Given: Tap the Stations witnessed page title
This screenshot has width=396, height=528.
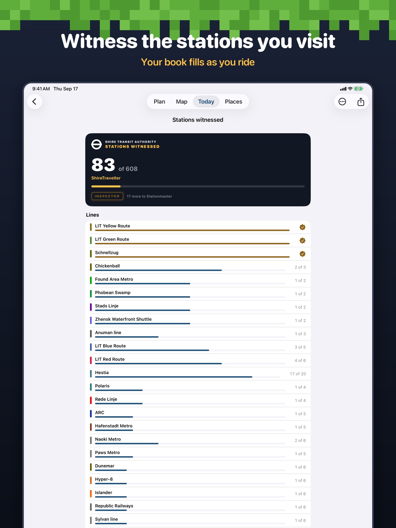Looking at the screenshot, I should click(198, 120).
